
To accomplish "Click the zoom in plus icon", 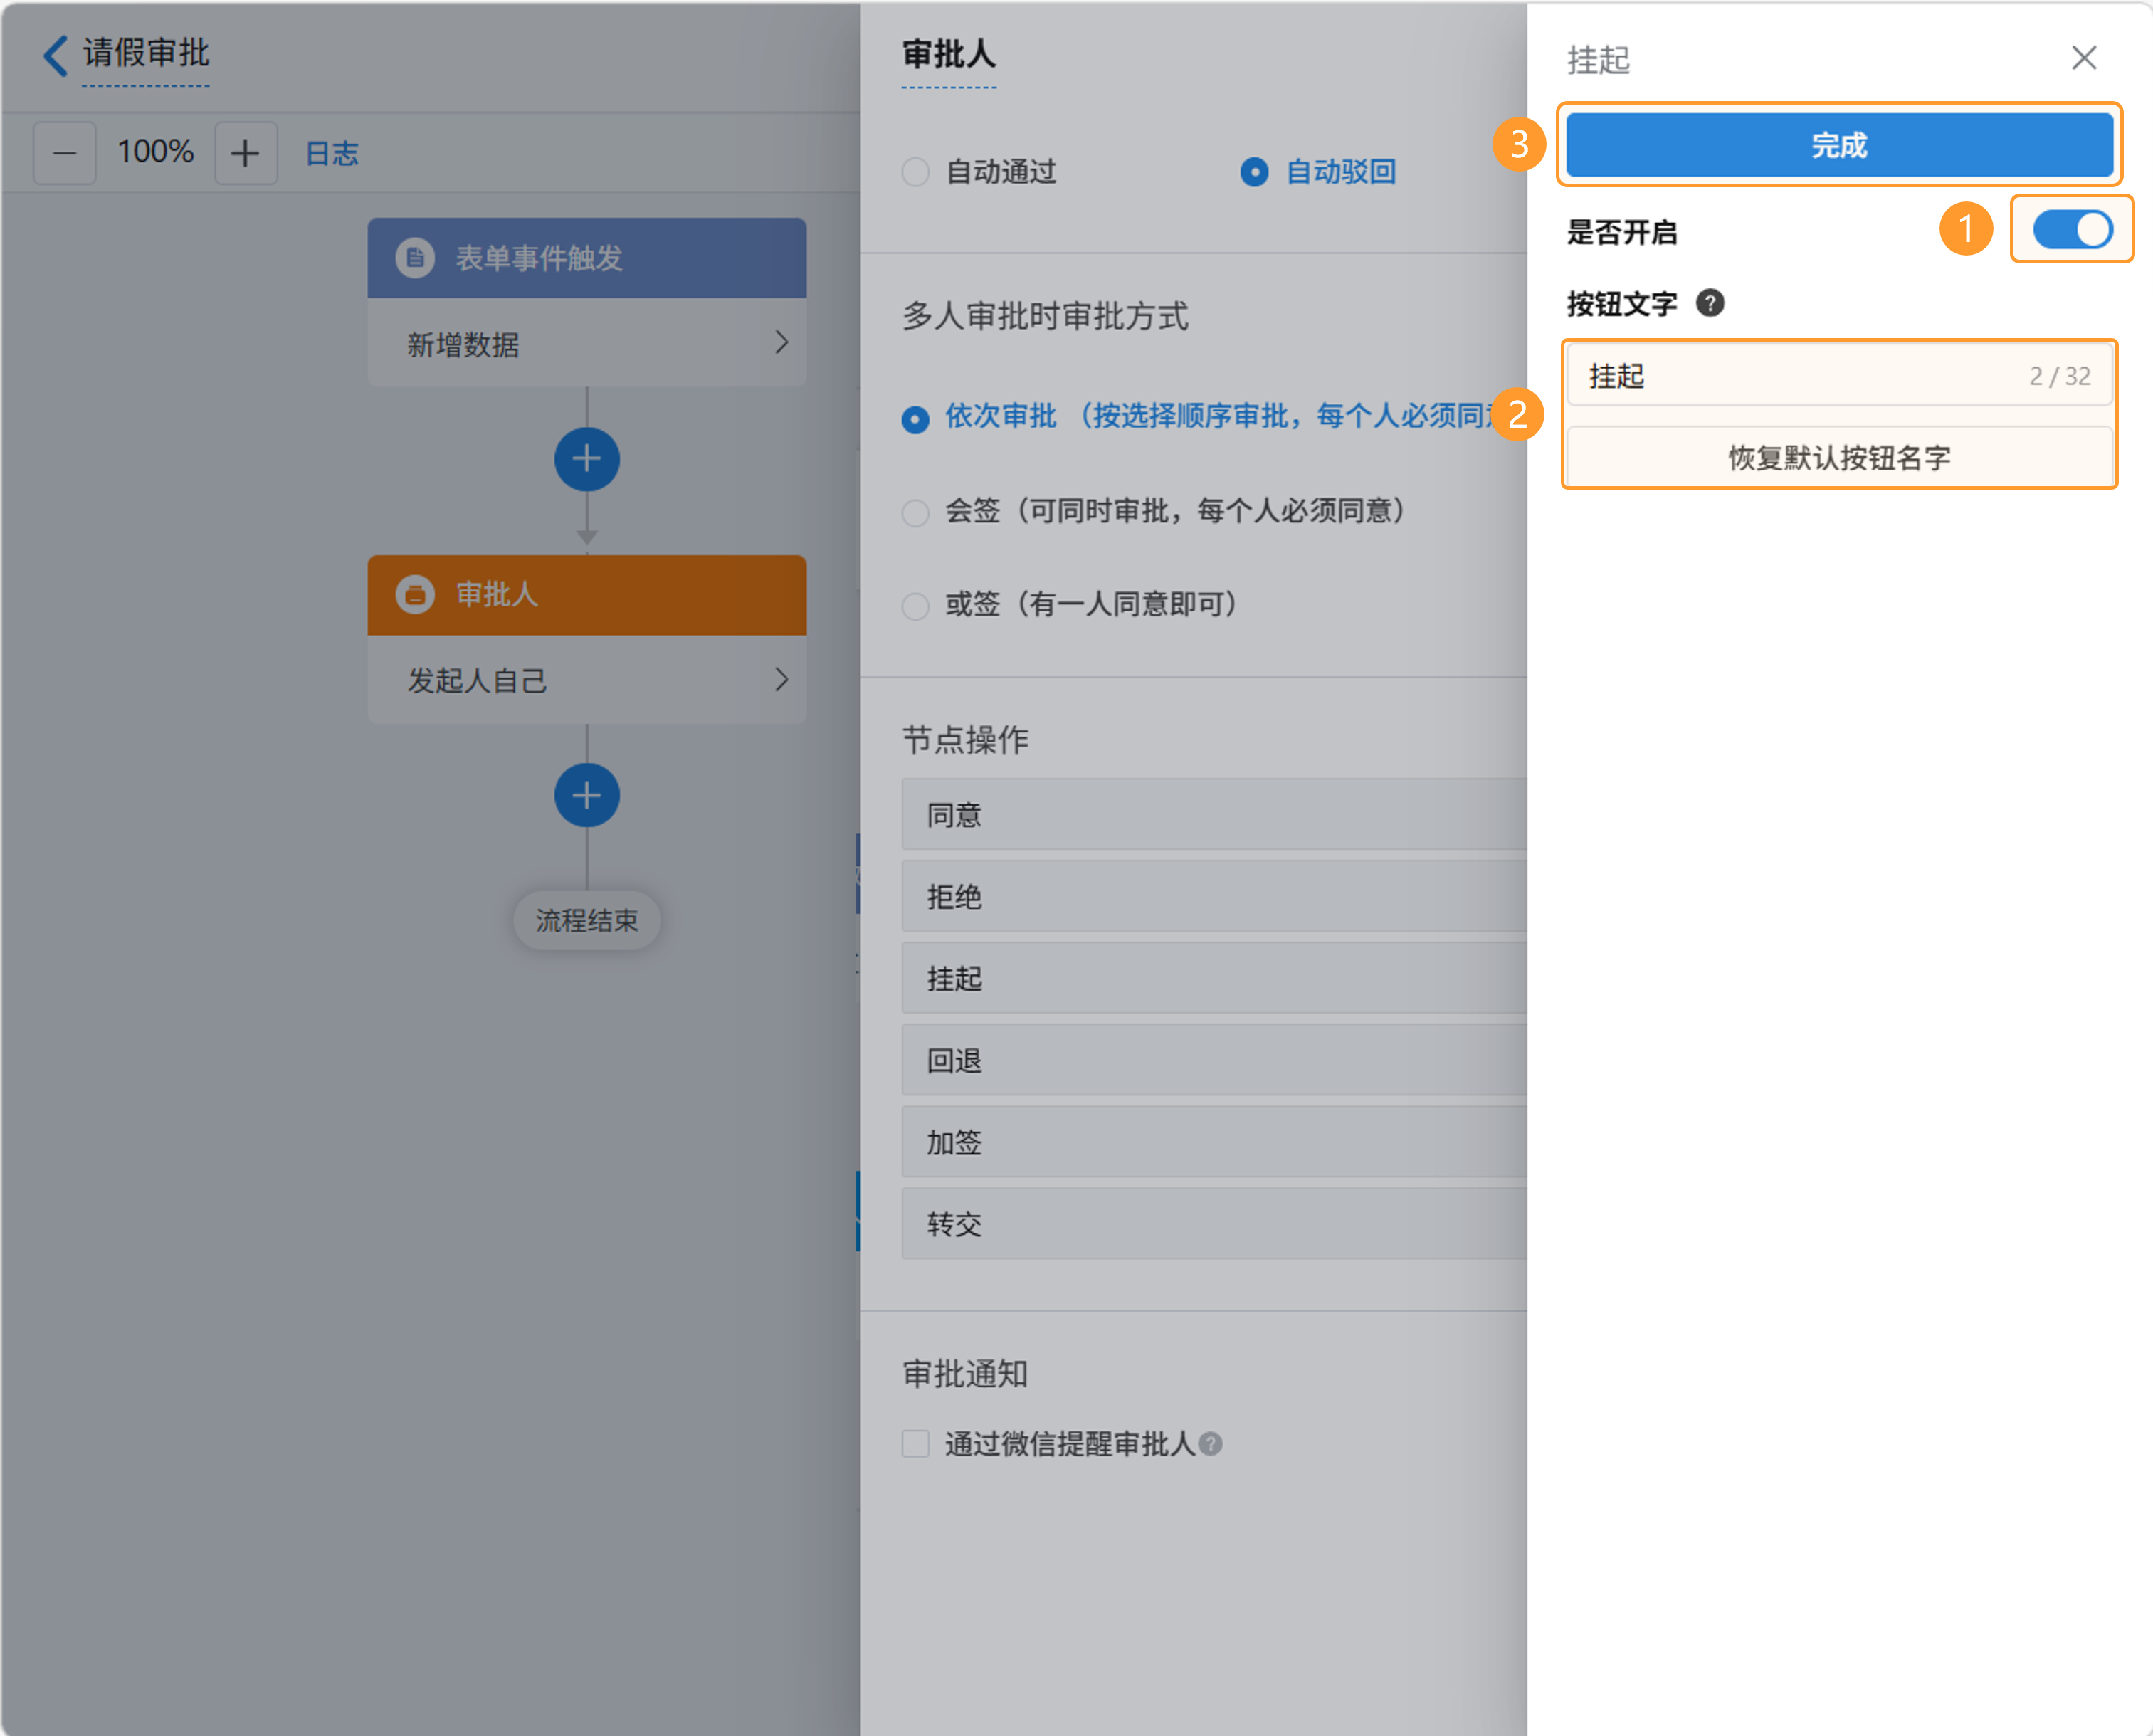I will pos(245,153).
